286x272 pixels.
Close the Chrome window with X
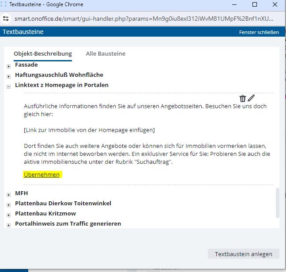[x=275, y=4]
